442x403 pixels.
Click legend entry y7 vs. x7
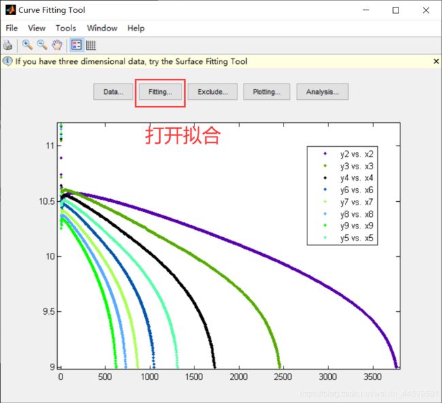[x=356, y=202]
